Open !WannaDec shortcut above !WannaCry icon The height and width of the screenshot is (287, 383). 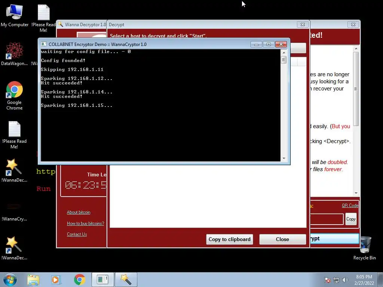point(15,170)
